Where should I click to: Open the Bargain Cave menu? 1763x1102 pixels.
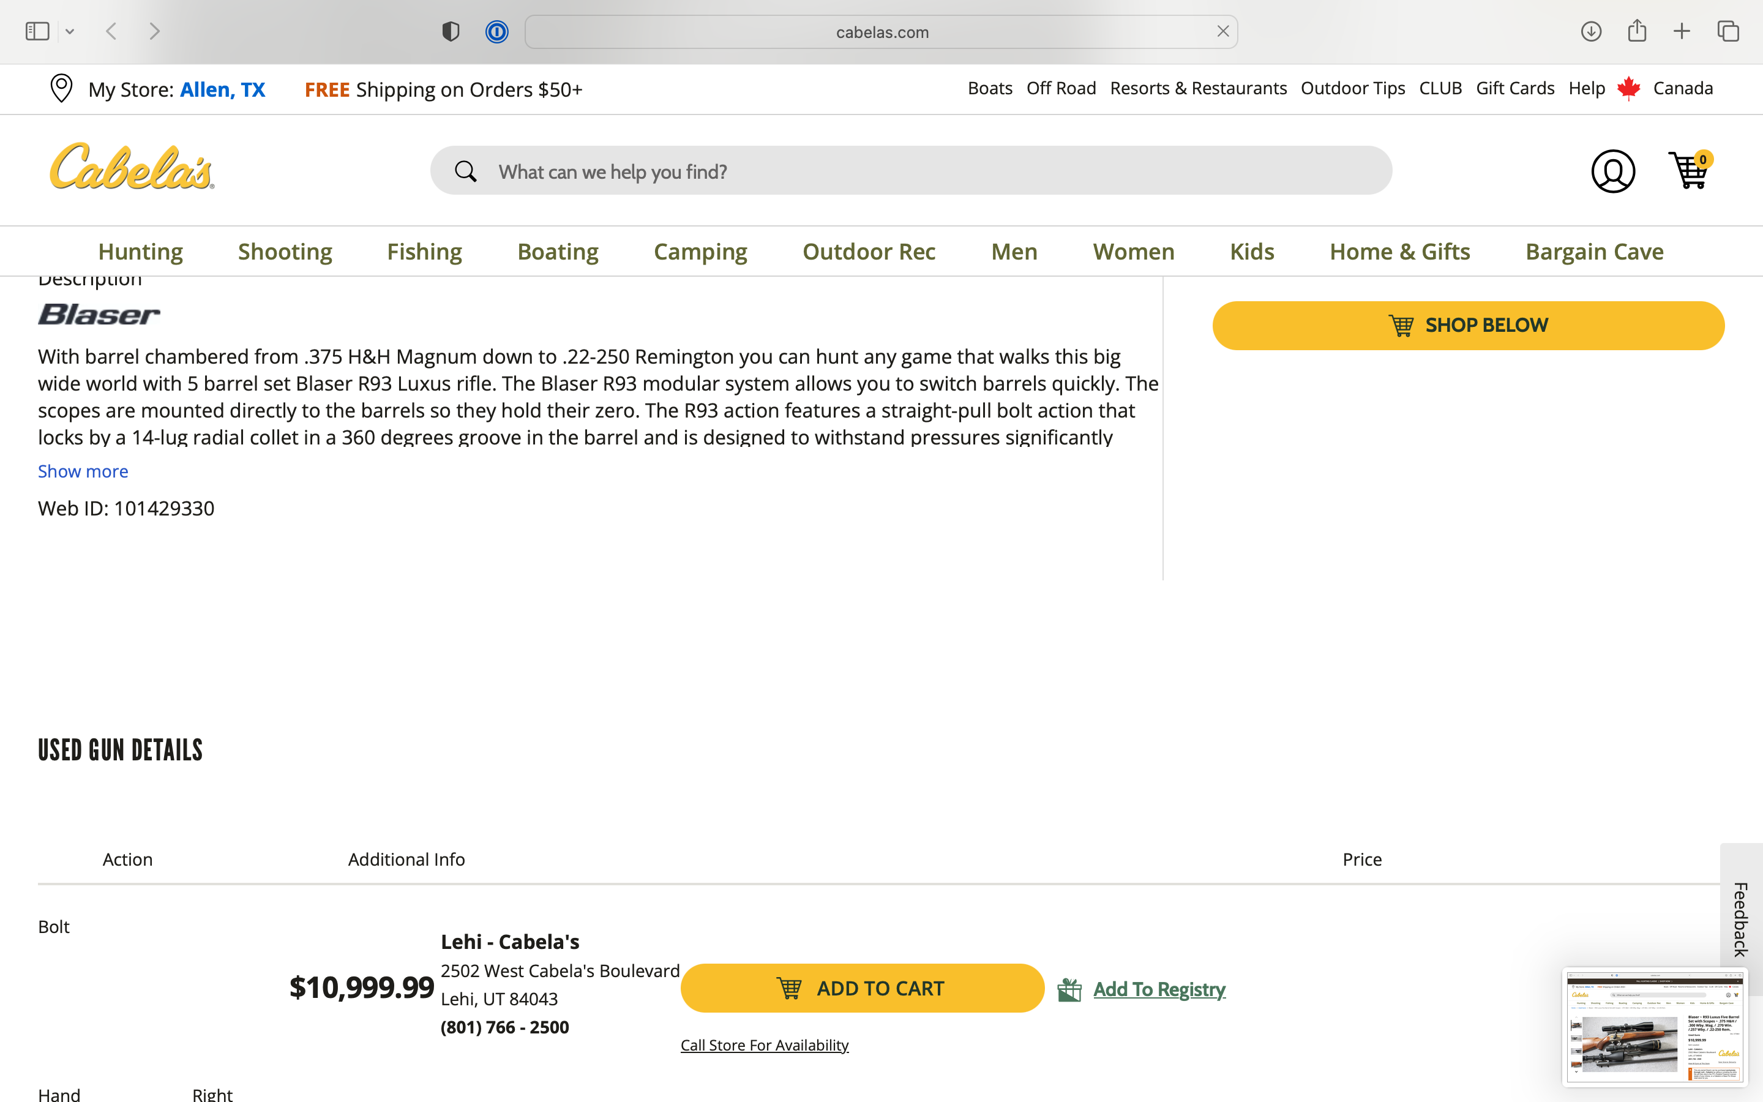click(x=1594, y=252)
